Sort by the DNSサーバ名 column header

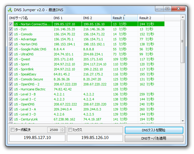coord(30,18)
